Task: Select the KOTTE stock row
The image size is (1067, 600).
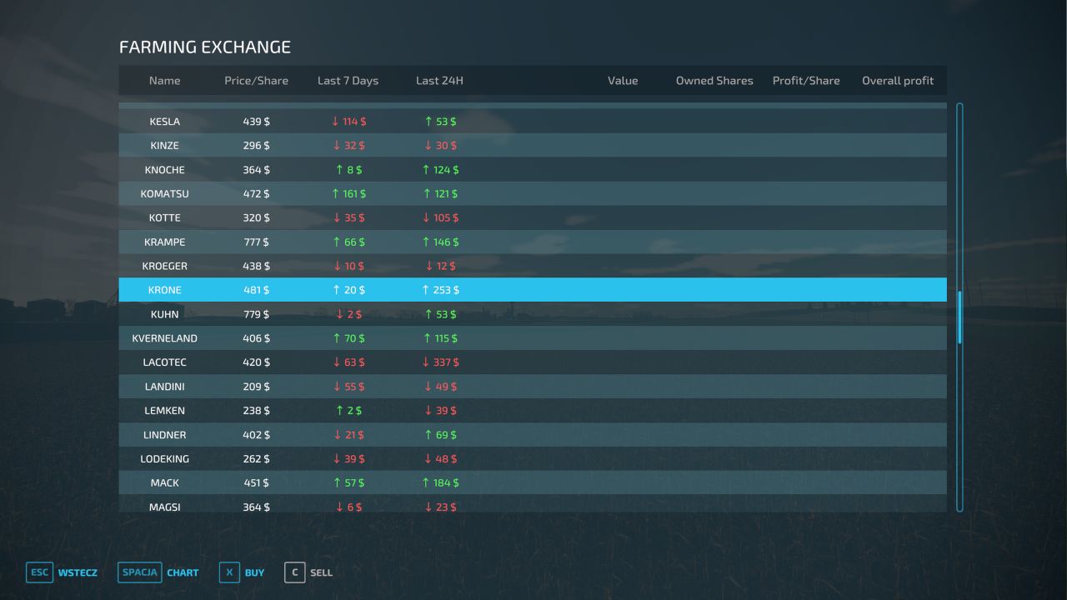Action: 533,218
